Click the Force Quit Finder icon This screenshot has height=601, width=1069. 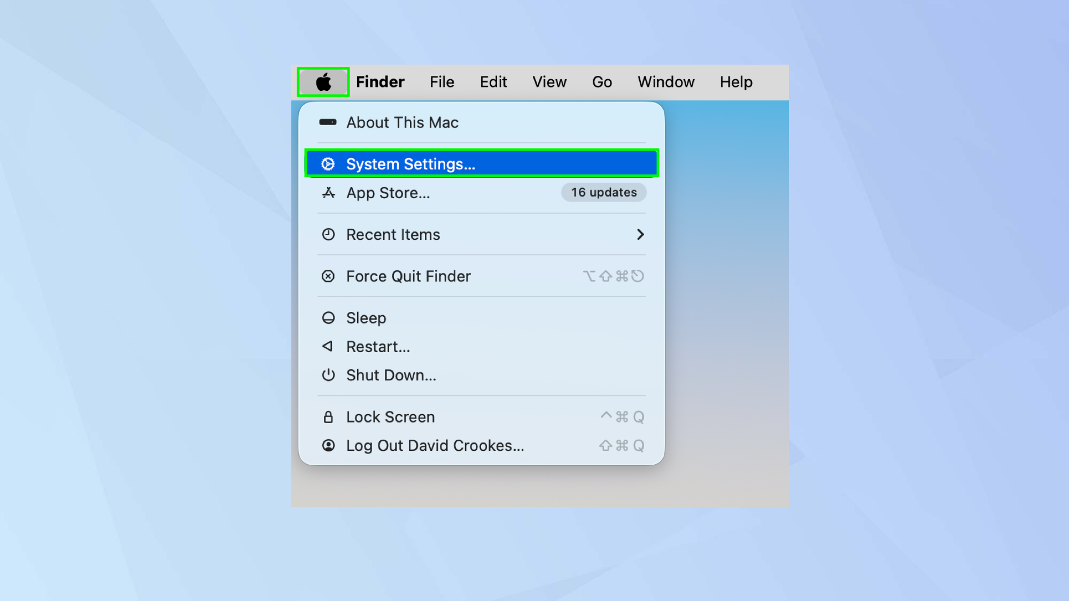[x=328, y=276]
